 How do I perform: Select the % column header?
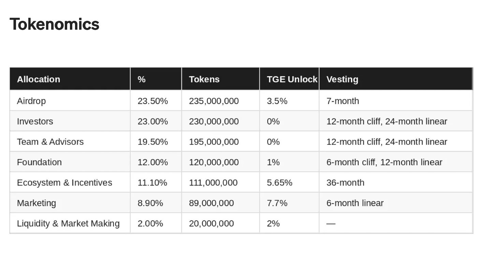142,79
